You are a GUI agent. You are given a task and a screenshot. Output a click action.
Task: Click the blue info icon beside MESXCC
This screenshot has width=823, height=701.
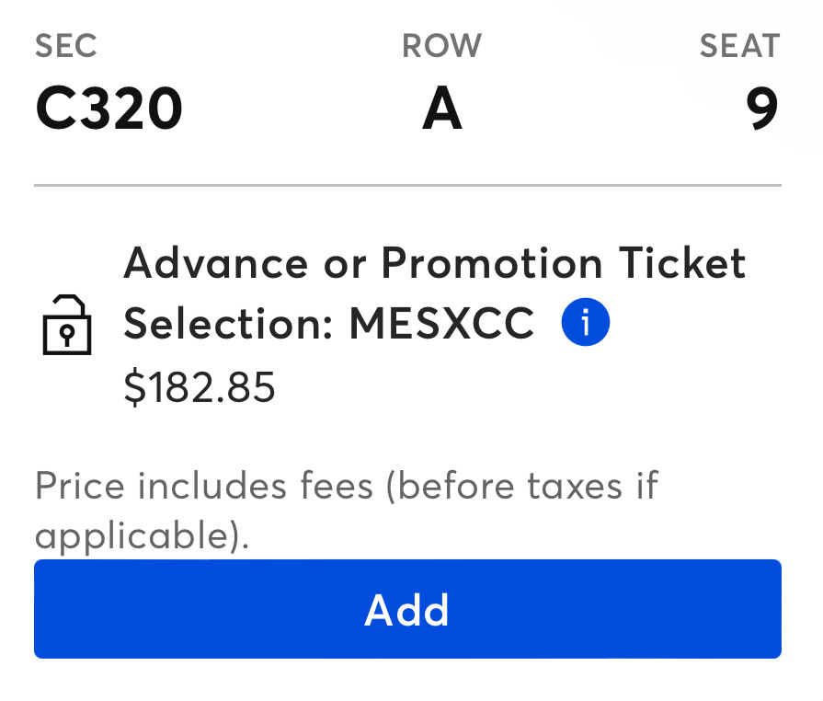click(586, 323)
